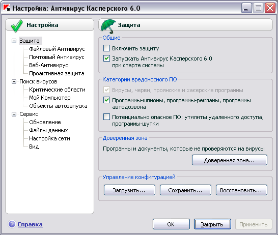Image resolution: width=278 pixels, height=235 pixels.
Task: Click the disabled Вирусы, черви, троянские checkbox
Action: click(x=106, y=90)
